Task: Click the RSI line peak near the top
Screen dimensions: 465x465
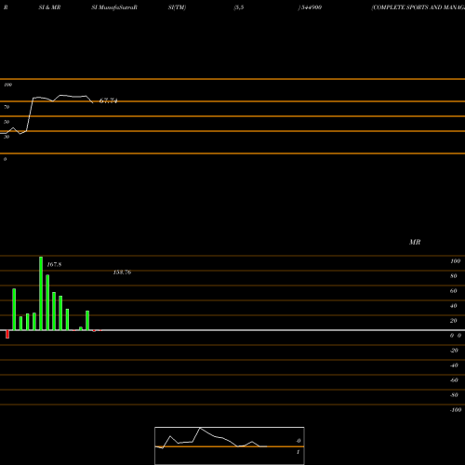Action: click(x=60, y=95)
